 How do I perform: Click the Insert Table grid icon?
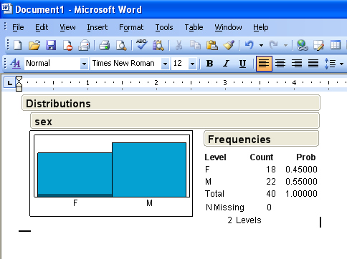tap(336, 45)
